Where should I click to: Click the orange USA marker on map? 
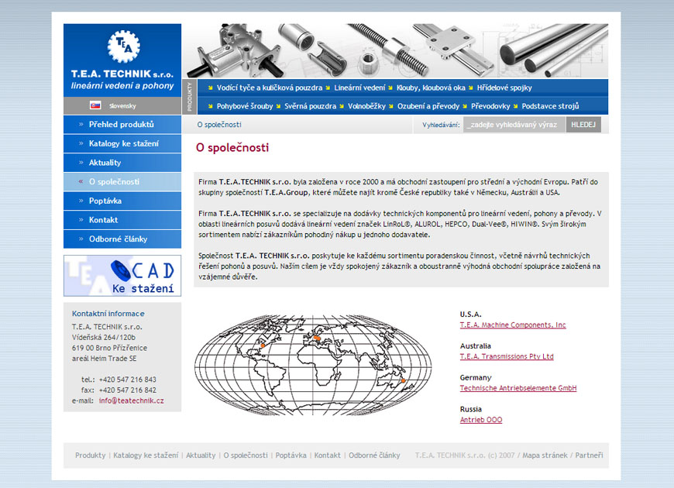(x=263, y=345)
